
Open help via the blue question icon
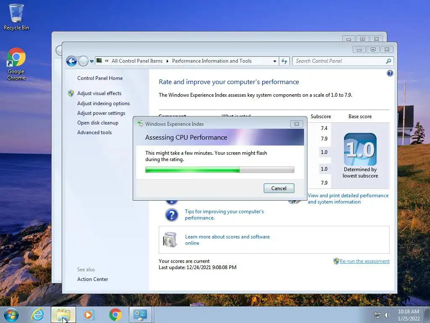(390, 73)
